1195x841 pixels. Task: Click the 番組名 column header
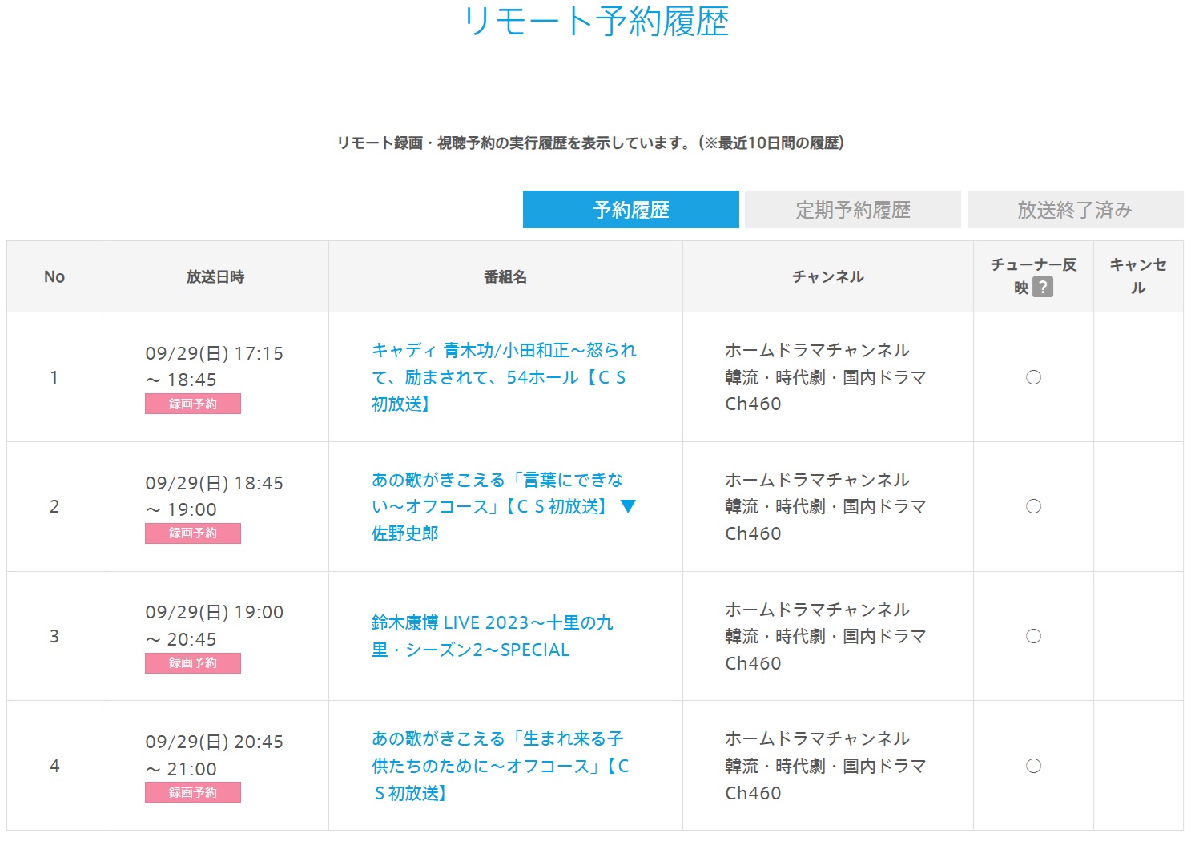click(x=505, y=276)
